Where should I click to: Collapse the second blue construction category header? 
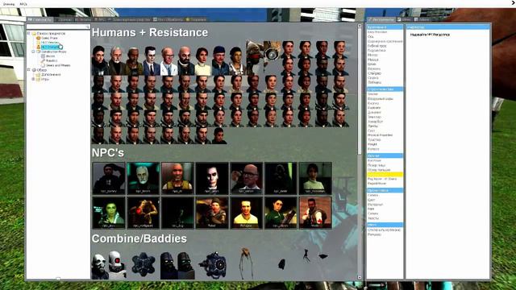385,89
